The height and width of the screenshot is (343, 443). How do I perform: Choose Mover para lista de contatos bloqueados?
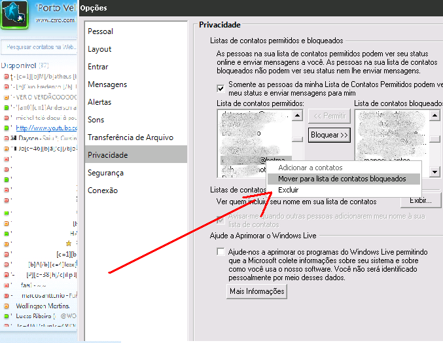[x=342, y=179]
